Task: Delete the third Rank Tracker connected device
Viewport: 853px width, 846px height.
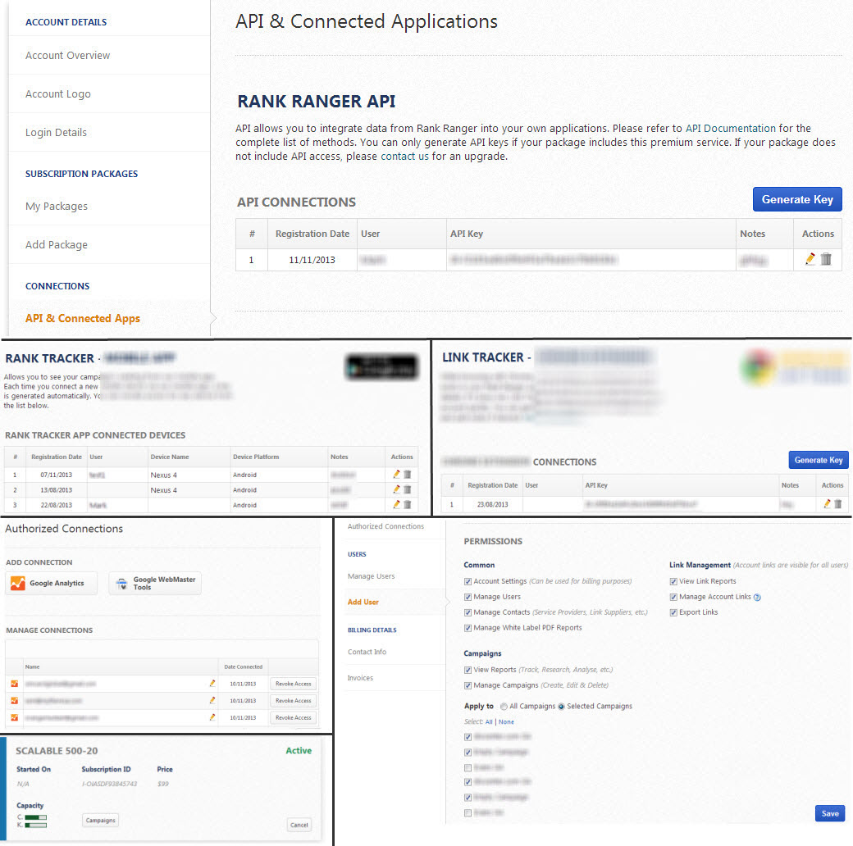Action: tap(408, 505)
